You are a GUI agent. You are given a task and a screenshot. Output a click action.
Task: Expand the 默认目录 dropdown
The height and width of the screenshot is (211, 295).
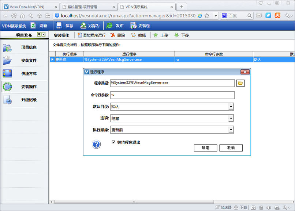pyautogui.click(x=231, y=107)
